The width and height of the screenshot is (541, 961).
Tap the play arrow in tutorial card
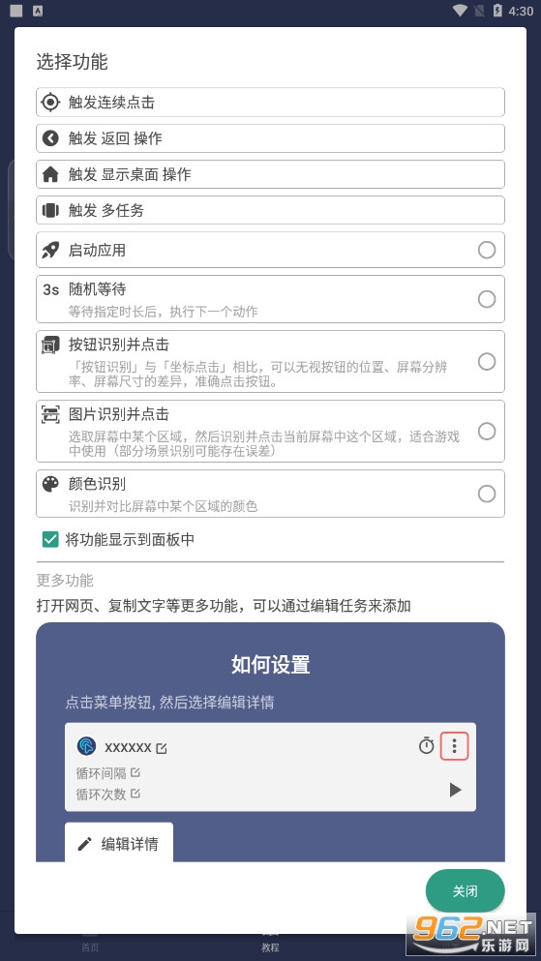coord(455,790)
